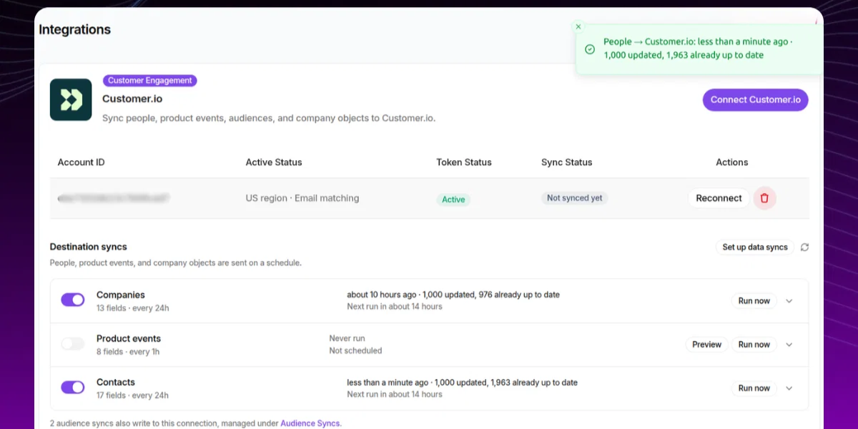Open the Audience Syncs link
858x429 pixels.
[310, 423]
